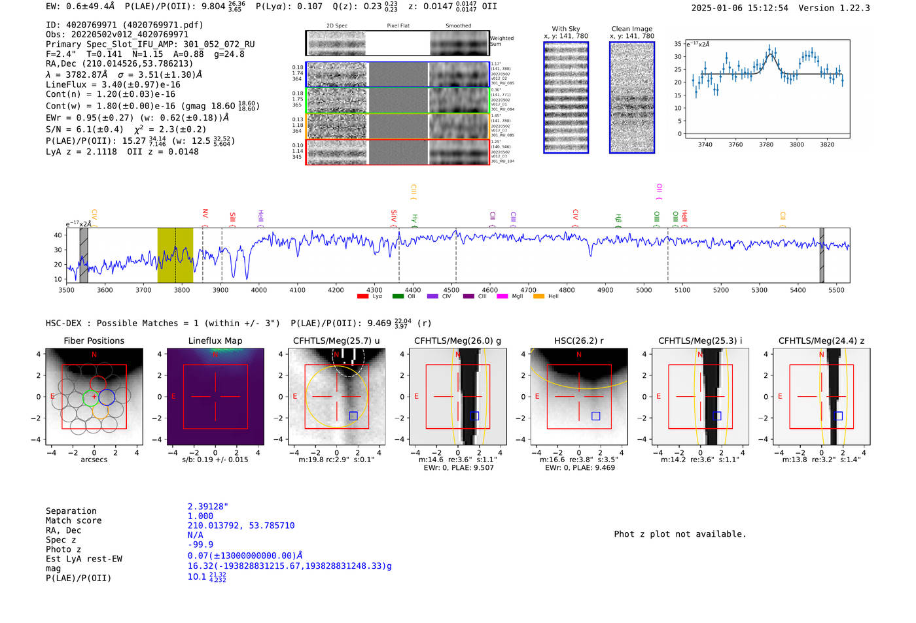Click the blue square in the HSC r image
Screen dimensions: 916x623
coord(595,416)
